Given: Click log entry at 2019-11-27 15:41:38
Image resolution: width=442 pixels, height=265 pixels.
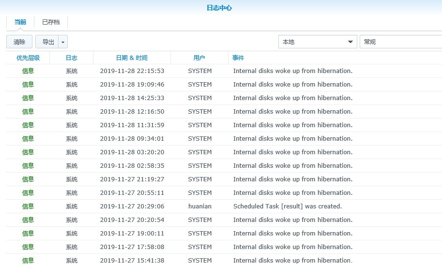Looking at the screenshot, I should 132,260.
